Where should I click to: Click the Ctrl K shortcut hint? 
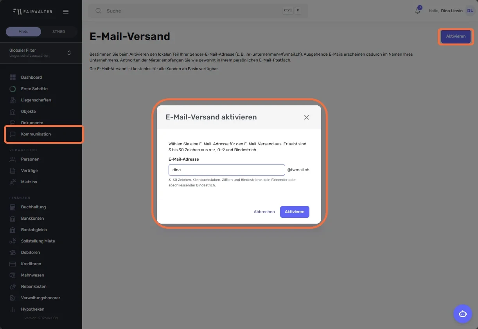292,11
